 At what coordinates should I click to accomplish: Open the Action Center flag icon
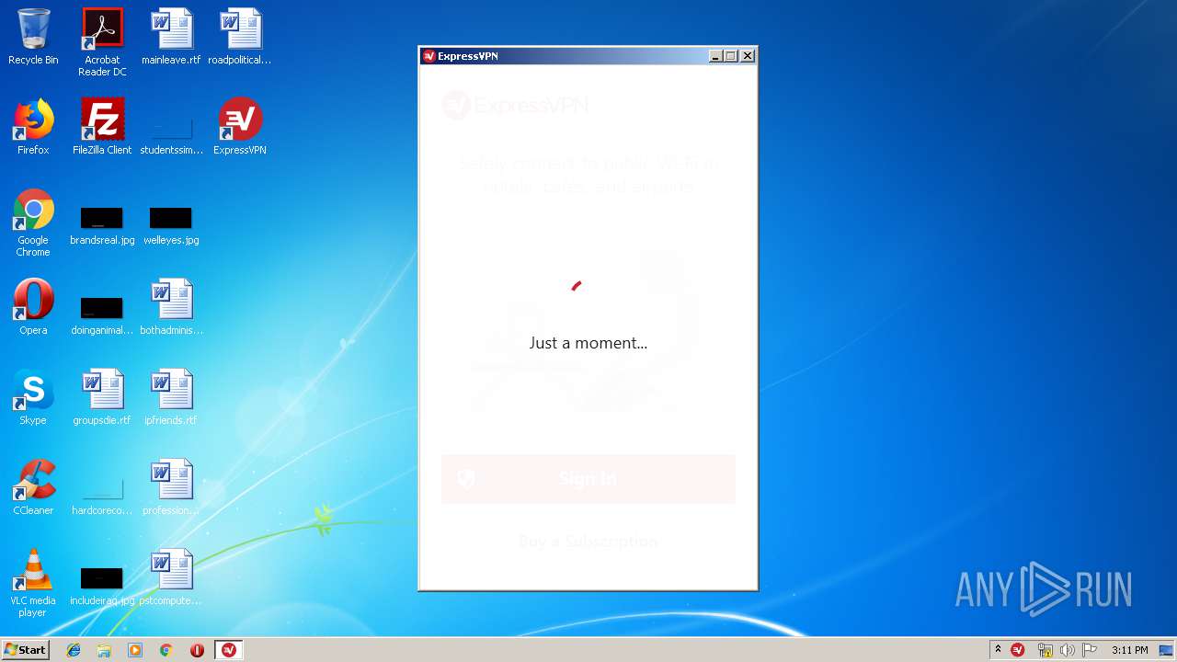click(1089, 650)
